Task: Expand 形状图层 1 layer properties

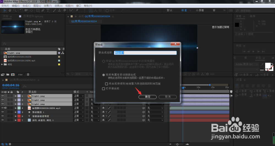Action: coord(16,112)
